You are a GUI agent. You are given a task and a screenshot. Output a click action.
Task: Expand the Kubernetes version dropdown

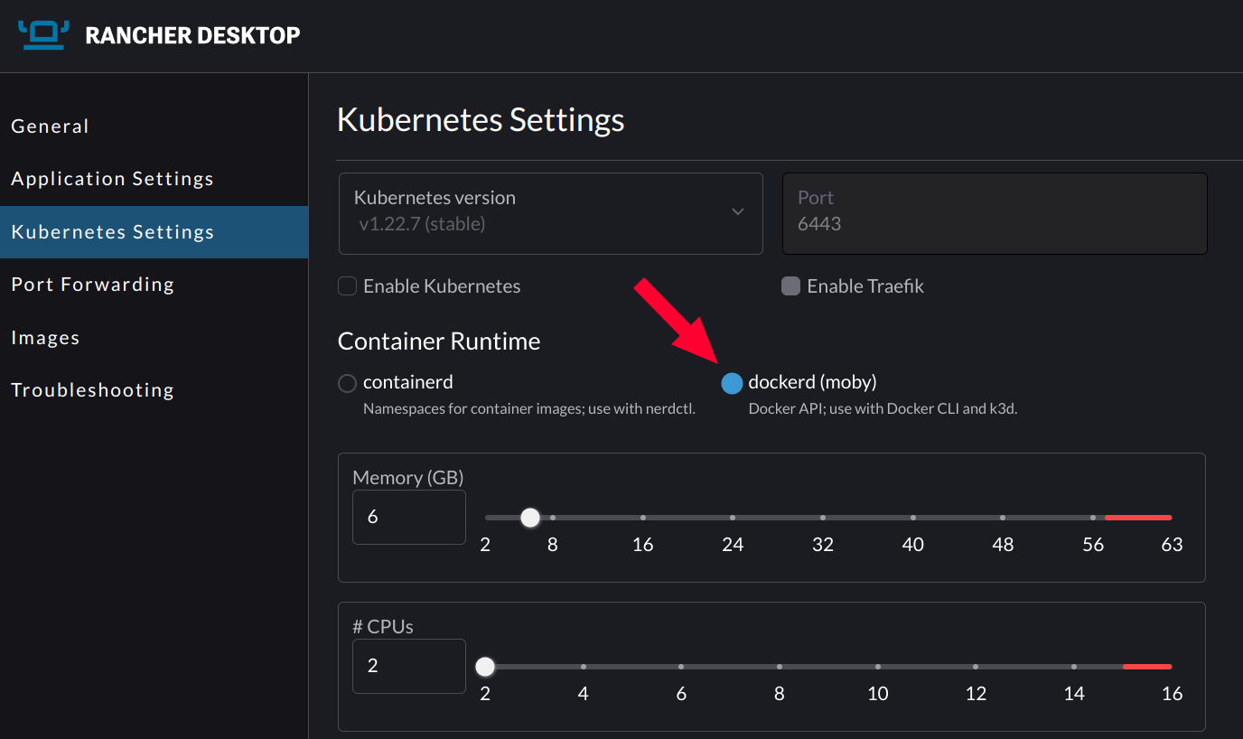551,213
